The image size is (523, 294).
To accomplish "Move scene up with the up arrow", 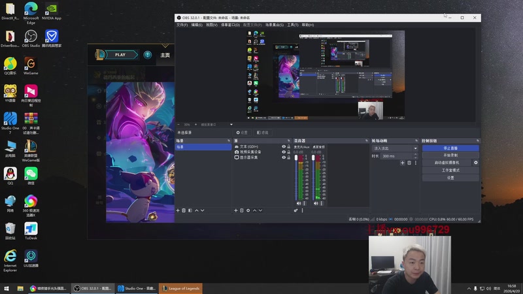I will tap(197, 210).
